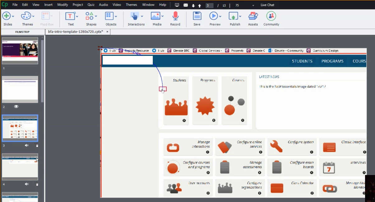Expand the Text dropdown arrow
The image size is (375, 202).
(77, 16)
